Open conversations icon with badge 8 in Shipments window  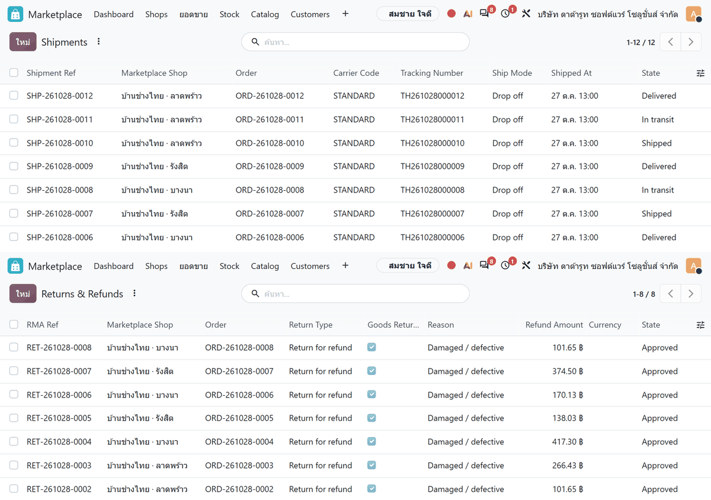pos(485,14)
